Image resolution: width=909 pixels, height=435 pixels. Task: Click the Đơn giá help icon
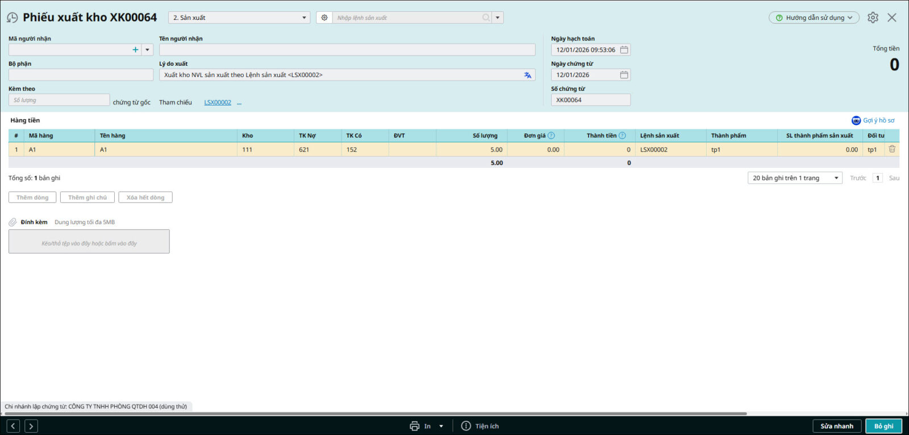[551, 136]
